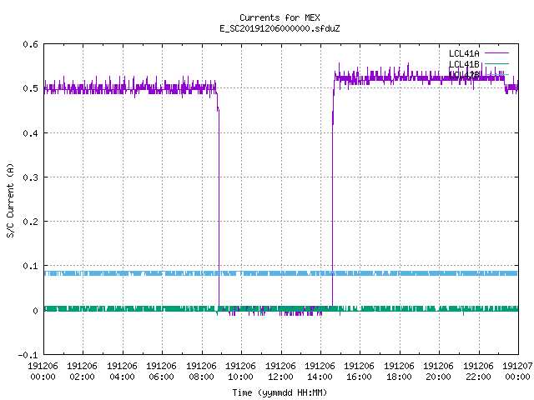Click the light blue LCL42B legend line sample
This screenshot has width=534, height=400.
[x=496, y=74]
